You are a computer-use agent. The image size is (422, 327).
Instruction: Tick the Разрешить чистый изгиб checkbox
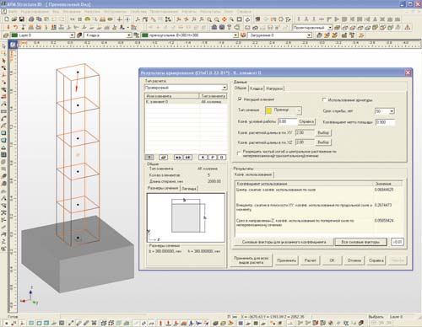[x=239, y=153]
